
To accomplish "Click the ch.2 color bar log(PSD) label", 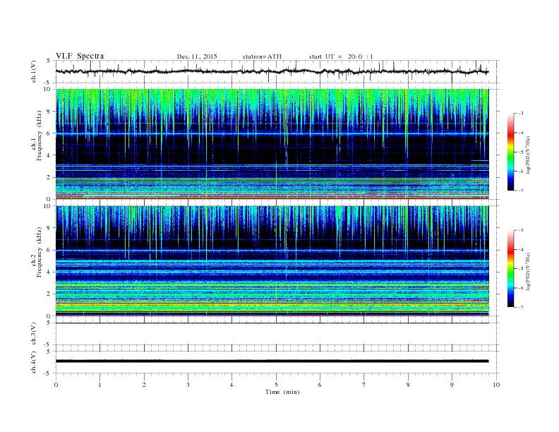I will click(x=528, y=271).
